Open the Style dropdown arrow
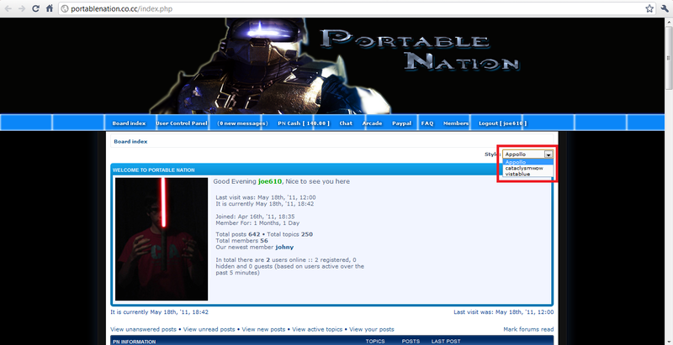Screen dimensions: 673x345 [x=548, y=154]
